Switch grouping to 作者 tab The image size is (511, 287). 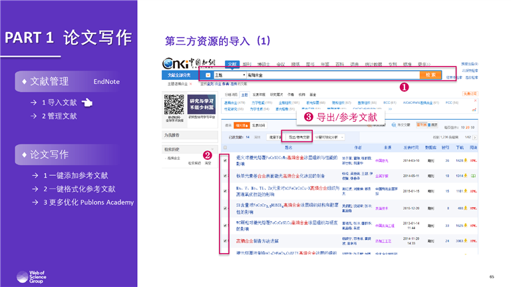pos(291,95)
